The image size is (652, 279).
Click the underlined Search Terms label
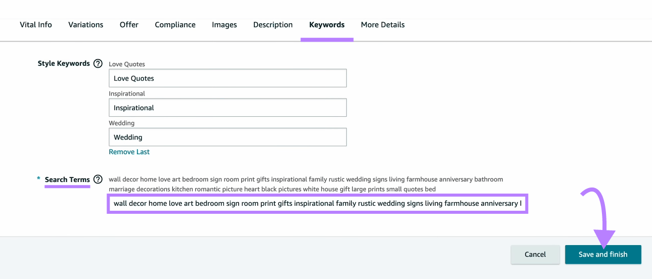[67, 179]
